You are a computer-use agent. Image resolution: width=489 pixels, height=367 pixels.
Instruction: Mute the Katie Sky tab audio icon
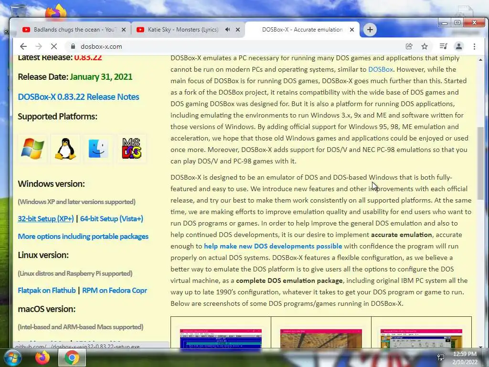pyautogui.click(x=228, y=30)
